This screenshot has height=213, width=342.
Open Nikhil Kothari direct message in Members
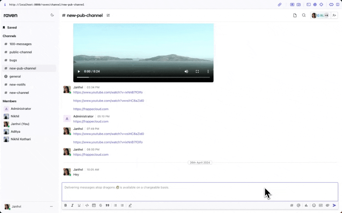pyautogui.click(x=20, y=139)
